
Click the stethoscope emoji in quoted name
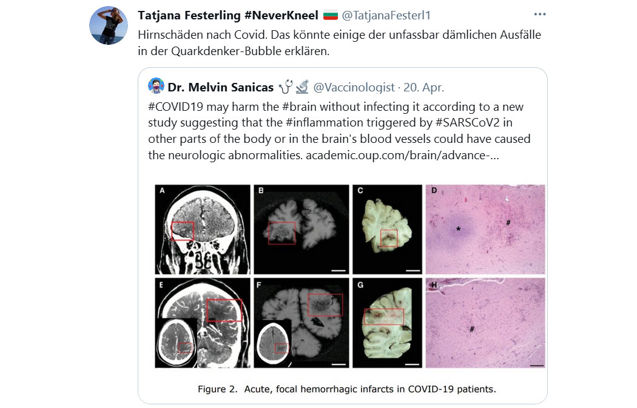pyautogui.click(x=286, y=87)
